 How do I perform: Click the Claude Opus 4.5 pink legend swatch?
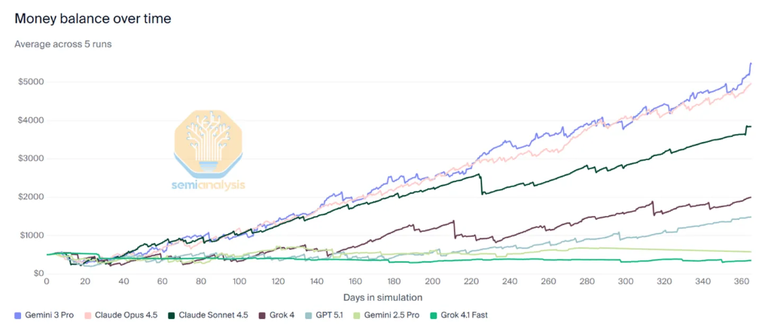coord(87,314)
